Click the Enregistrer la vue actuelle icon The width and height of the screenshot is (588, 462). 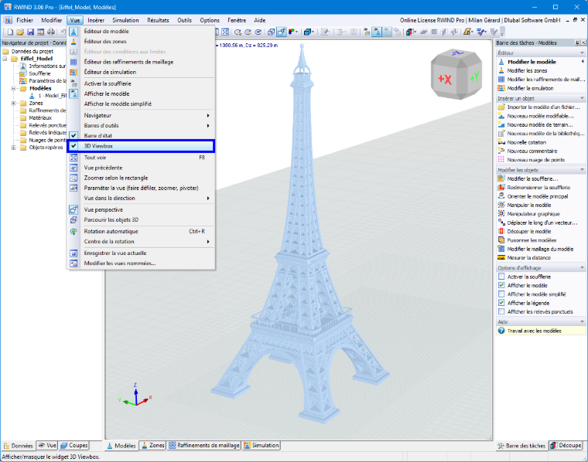click(x=73, y=253)
